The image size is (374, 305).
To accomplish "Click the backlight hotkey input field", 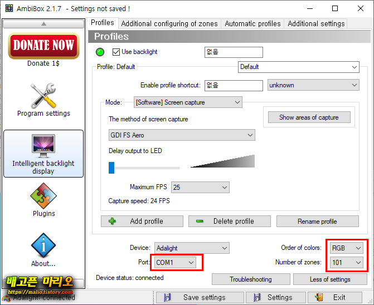I will coord(234,52).
